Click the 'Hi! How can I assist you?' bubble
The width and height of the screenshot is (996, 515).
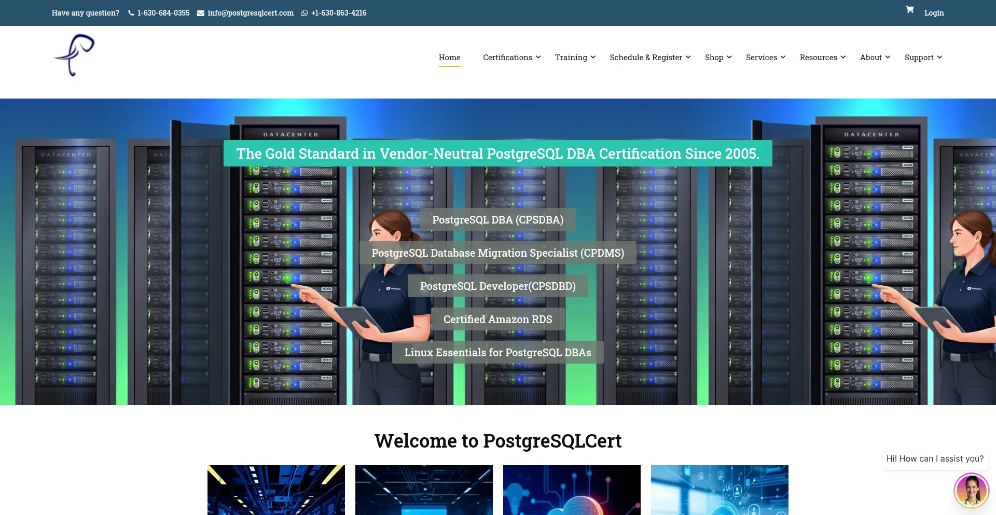[x=935, y=459]
